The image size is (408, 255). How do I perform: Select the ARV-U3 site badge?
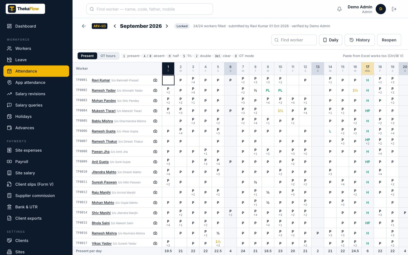99,26
